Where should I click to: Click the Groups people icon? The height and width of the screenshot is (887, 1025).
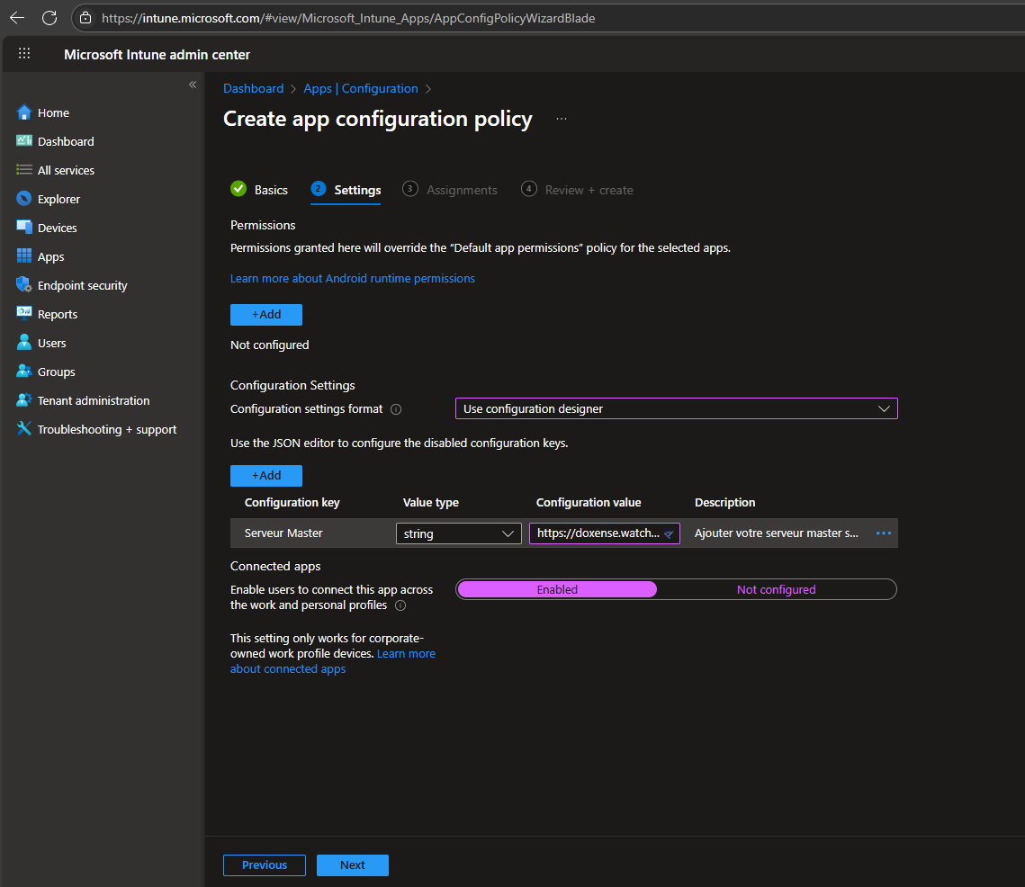[24, 372]
